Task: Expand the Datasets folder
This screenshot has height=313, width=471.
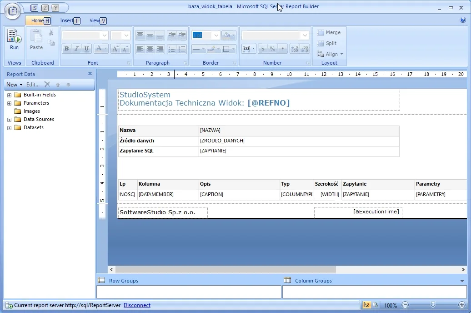Action: [9, 128]
